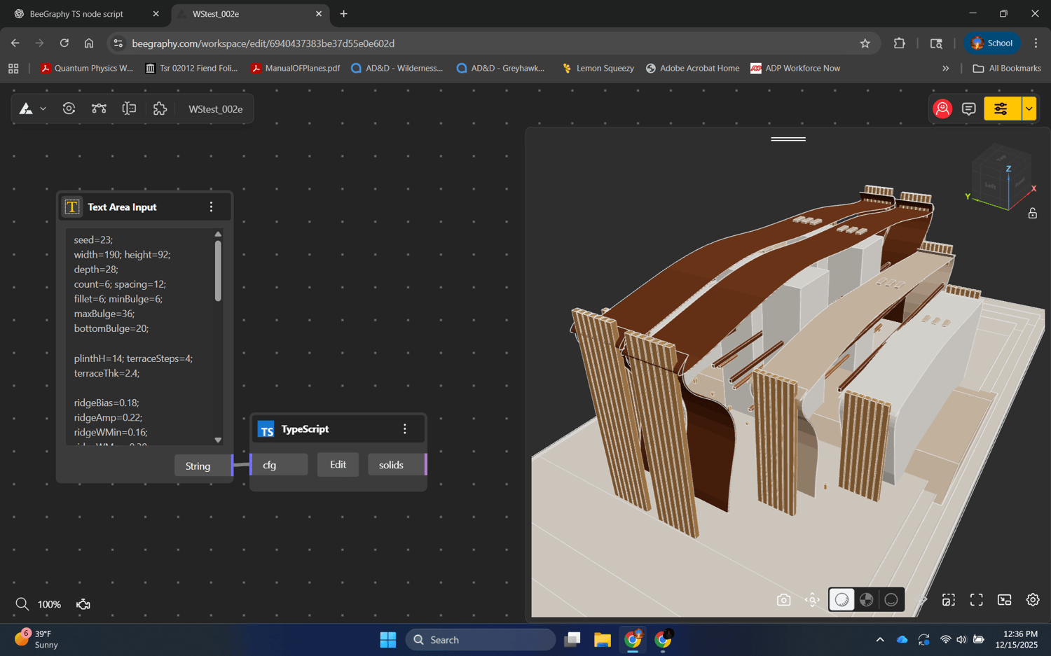Open the viewer settings gear
1051x656 pixels.
click(x=1032, y=600)
